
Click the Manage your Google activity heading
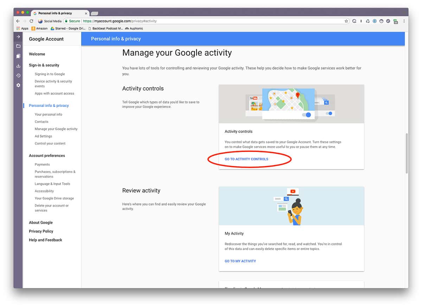pyautogui.click(x=177, y=53)
